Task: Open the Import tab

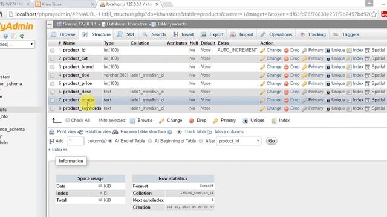Action: 242,34
